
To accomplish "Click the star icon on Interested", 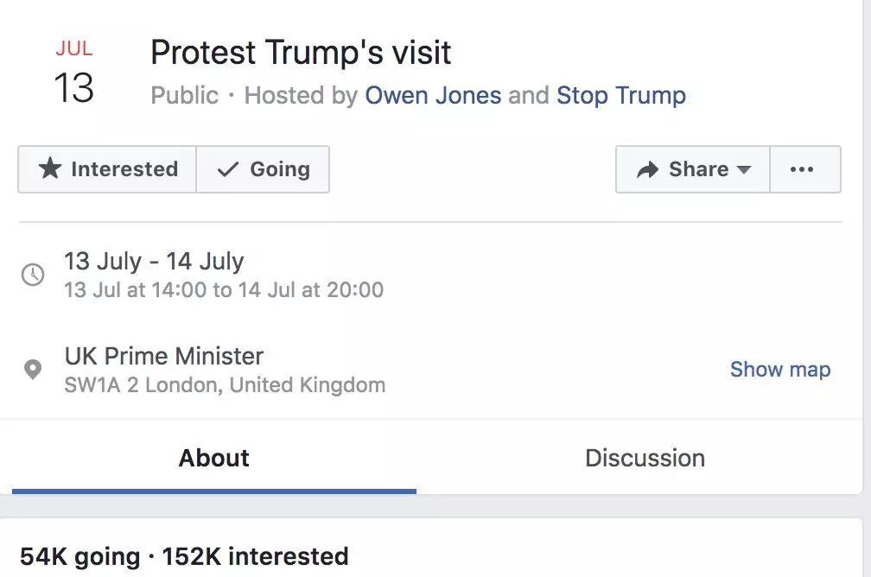I will tap(50, 169).
